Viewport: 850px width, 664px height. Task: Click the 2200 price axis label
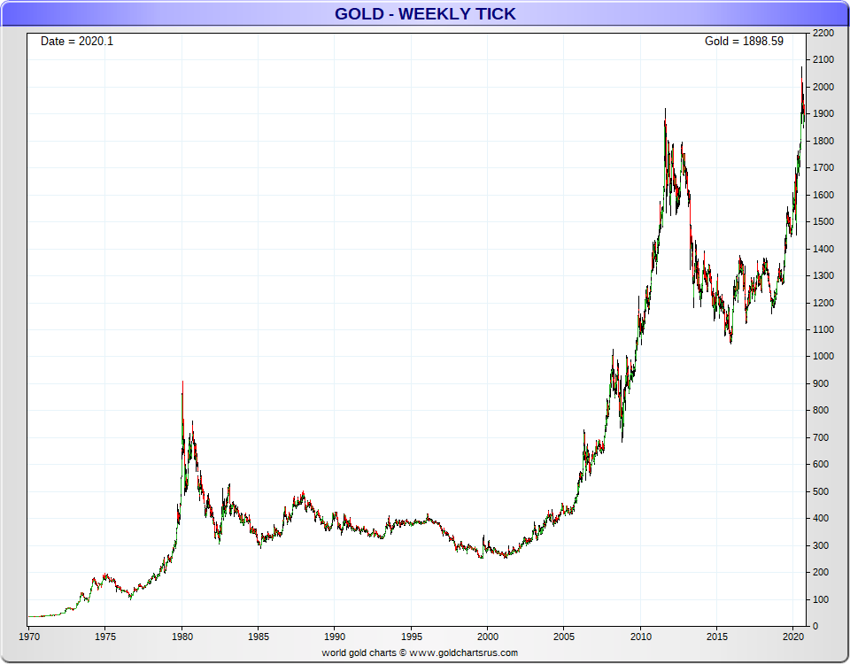point(823,33)
